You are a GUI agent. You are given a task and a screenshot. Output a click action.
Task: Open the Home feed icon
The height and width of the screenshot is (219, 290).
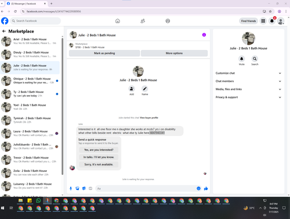click(118, 21)
